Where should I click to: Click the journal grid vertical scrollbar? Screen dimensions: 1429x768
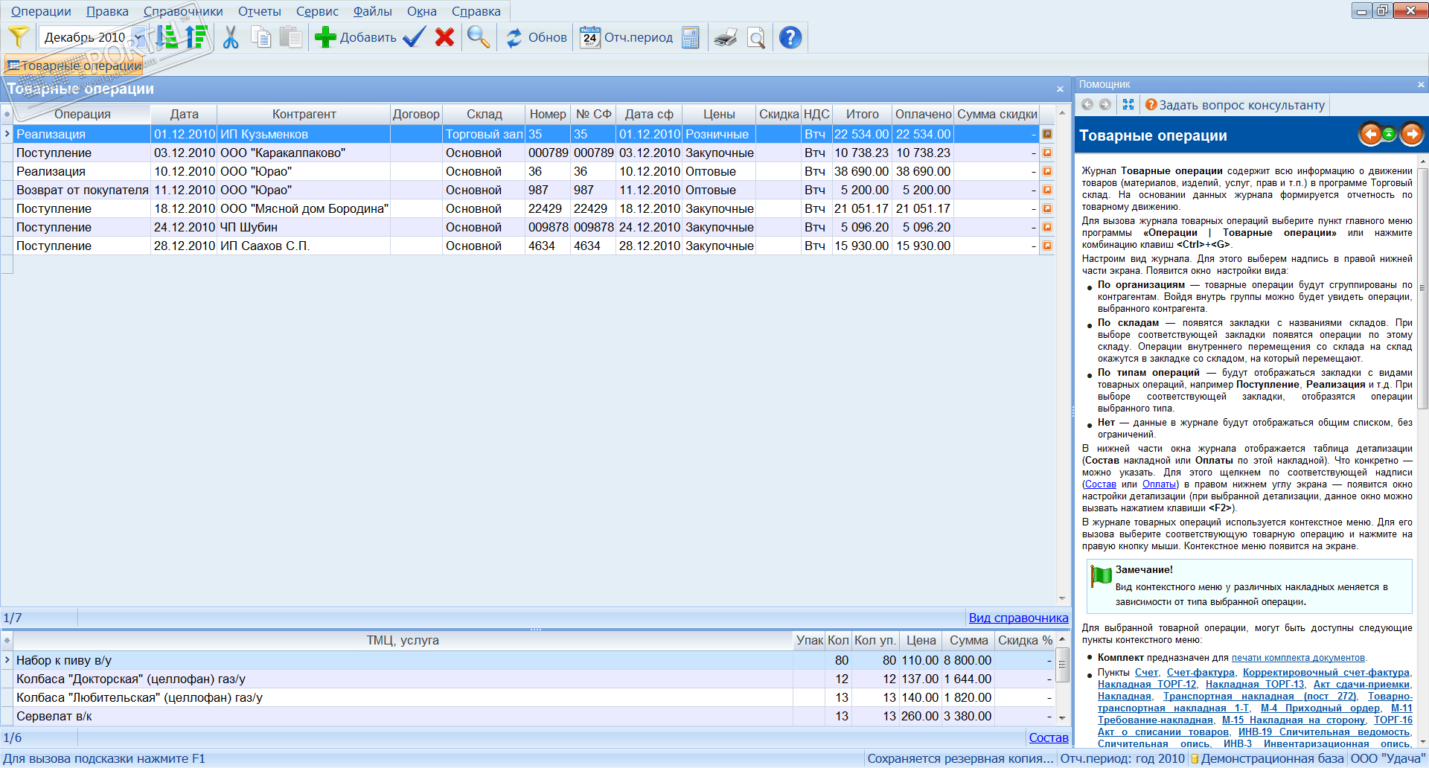point(1062,356)
